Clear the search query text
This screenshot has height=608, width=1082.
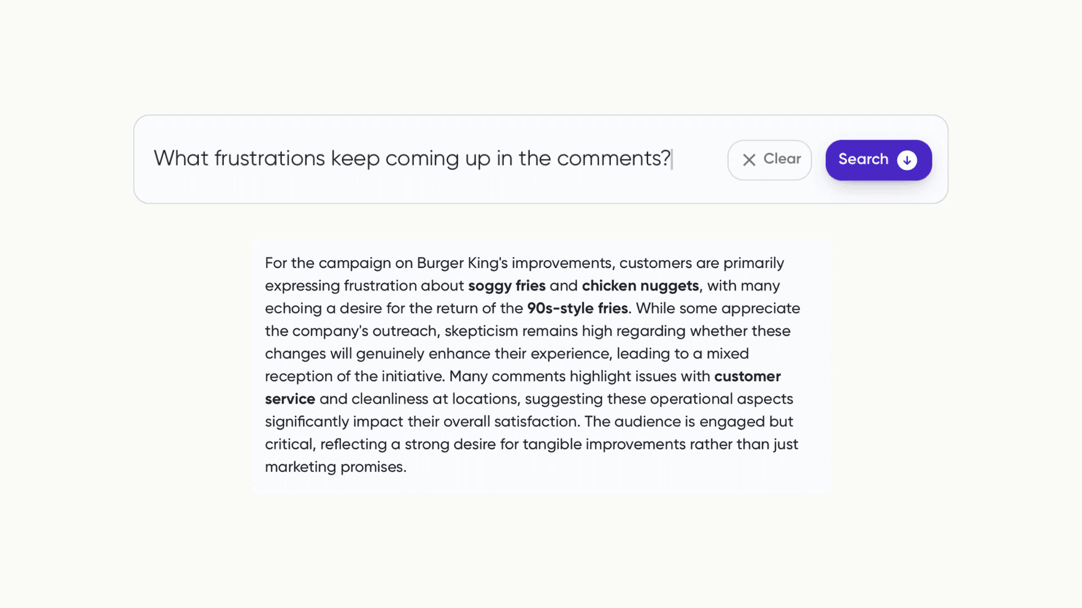point(769,160)
